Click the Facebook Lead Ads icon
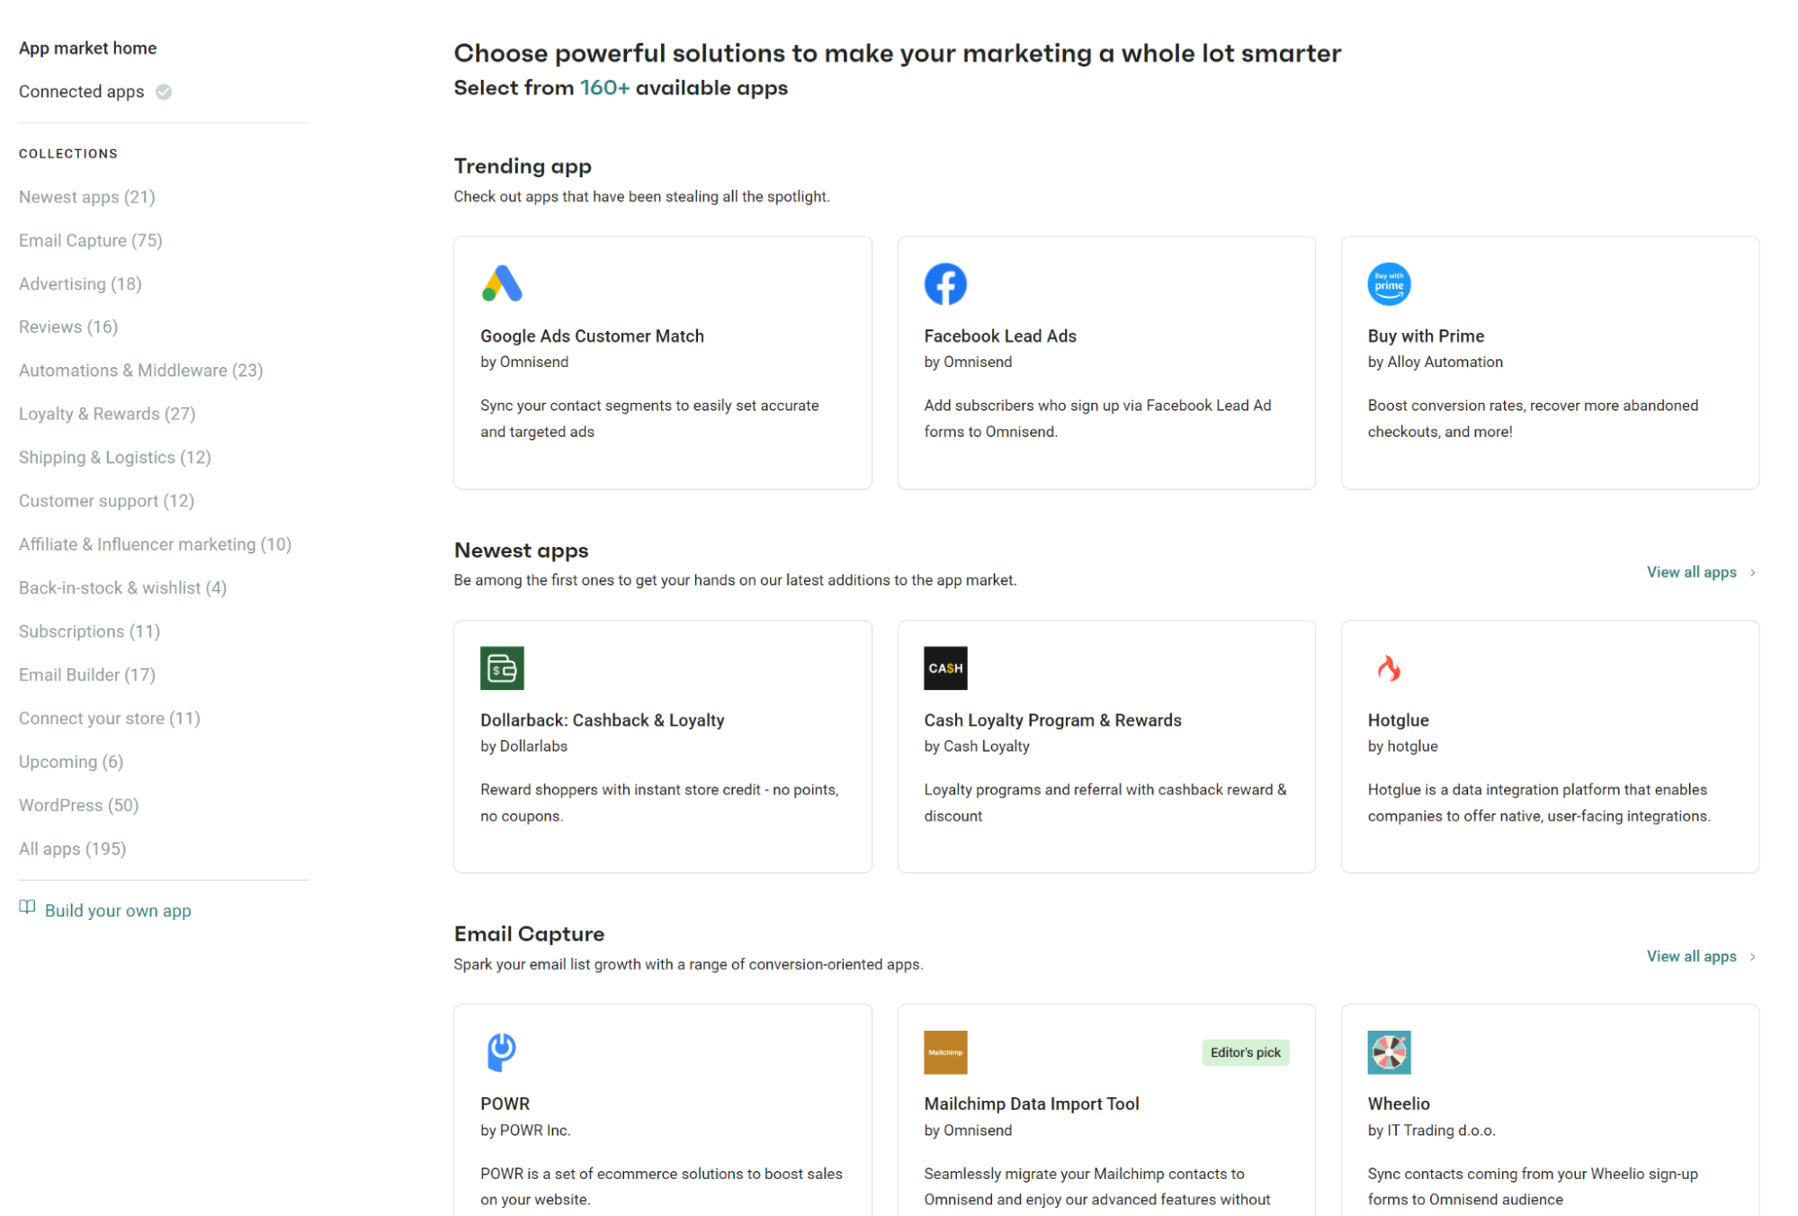1798x1216 pixels. point(944,283)
